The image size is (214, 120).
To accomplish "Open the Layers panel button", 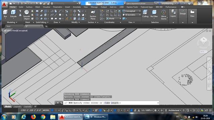I will click(173, 14).
